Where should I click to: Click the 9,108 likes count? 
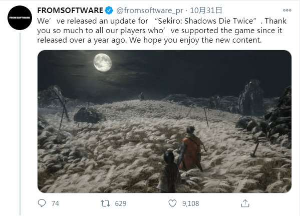click(x=190, y=203)
